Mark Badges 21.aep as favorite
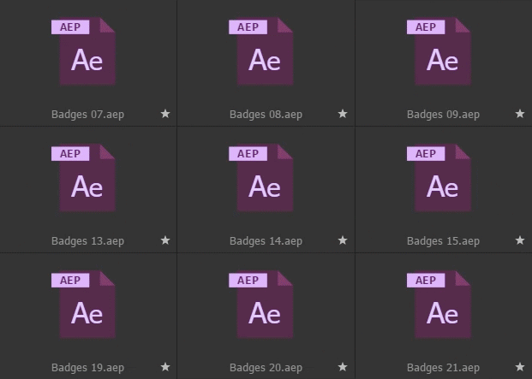 coord(520,367)
